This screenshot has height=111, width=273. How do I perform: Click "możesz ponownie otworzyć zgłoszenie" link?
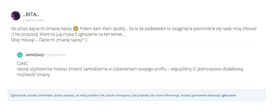click(208, 95)
